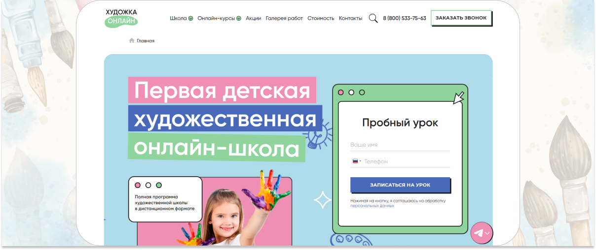Open the country flag phone code selector
Screen dimensions: 596x250
click(356, 161)
